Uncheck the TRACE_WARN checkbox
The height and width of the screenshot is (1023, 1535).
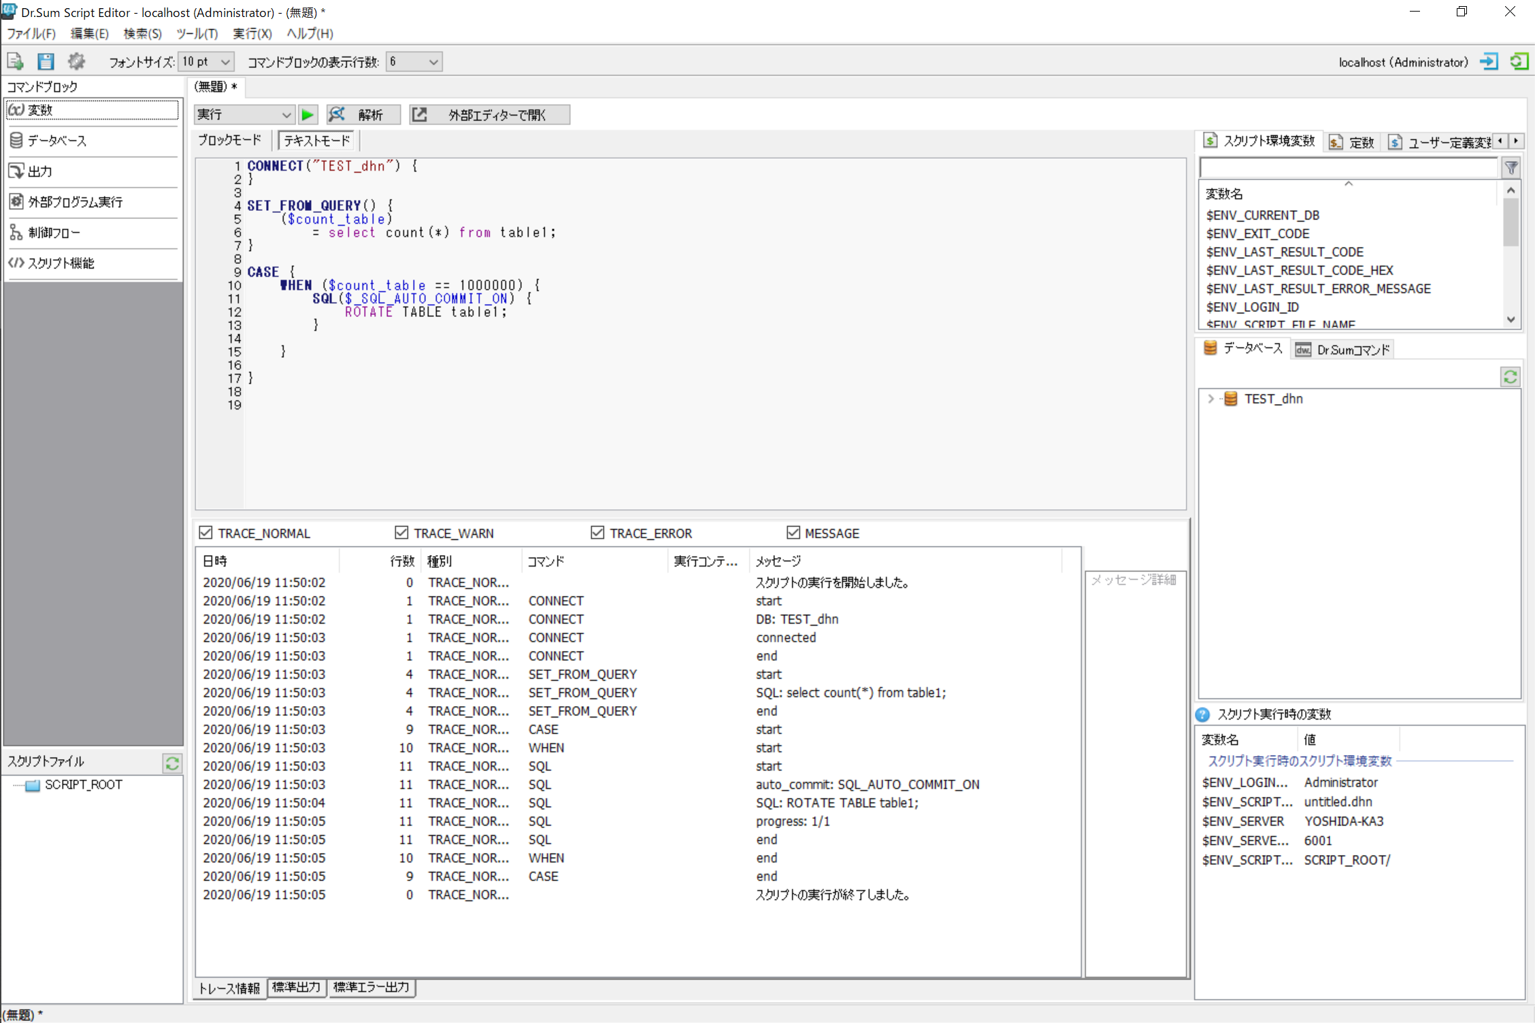tap(401, 532)
